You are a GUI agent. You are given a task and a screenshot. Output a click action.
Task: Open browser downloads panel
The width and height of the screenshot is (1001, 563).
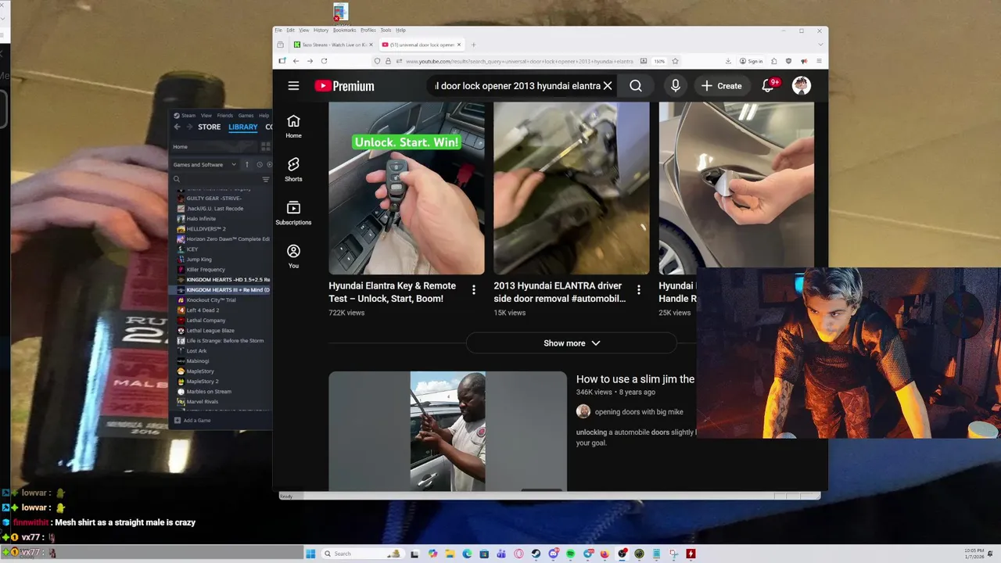(728, 61)
